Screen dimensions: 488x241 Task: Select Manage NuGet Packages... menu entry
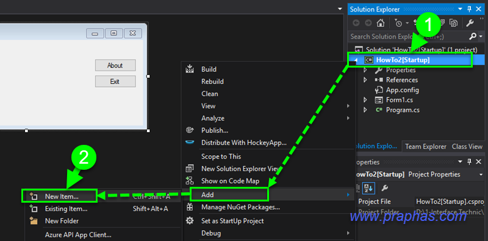tap(240, 207)
